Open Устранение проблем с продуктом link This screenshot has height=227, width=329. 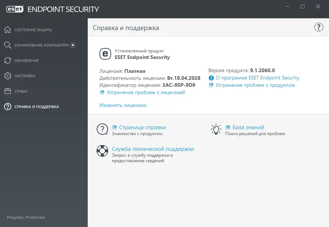click(x=255, y=85)
